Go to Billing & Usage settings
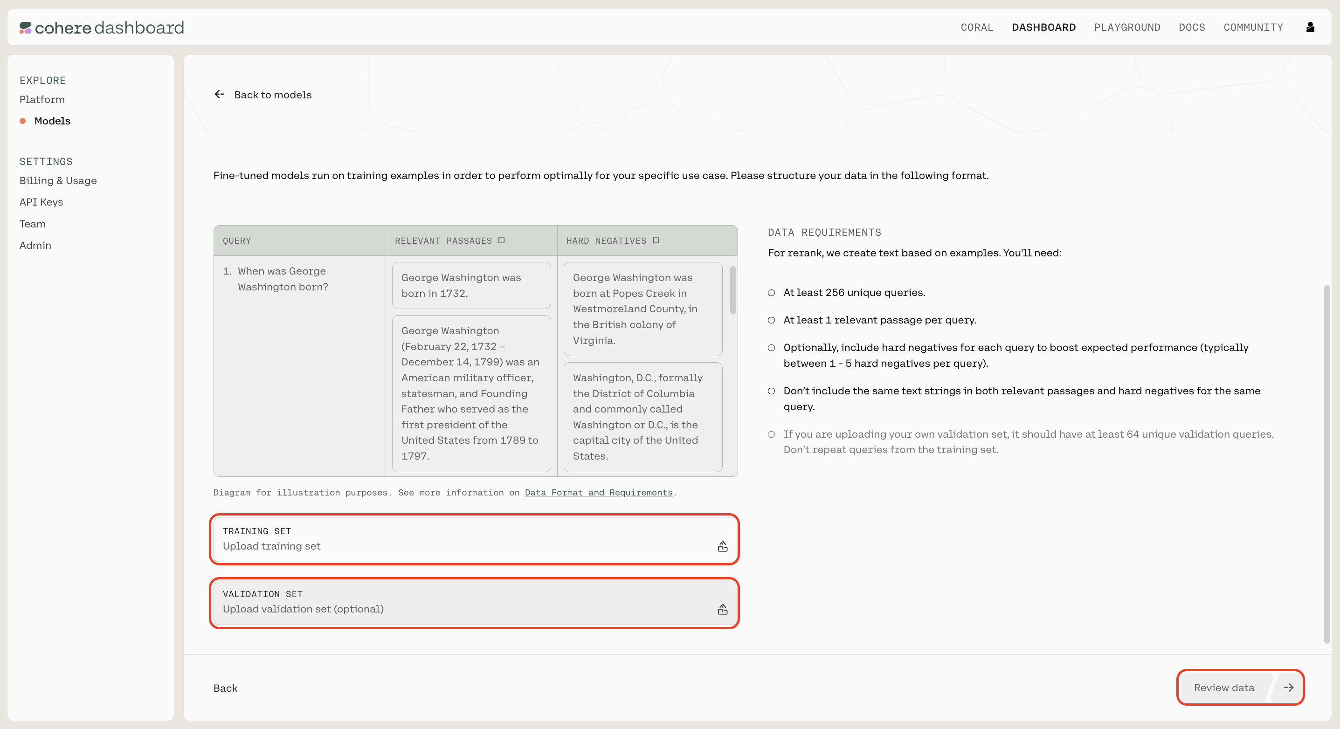Viewport: 1340px width, 729px height. (x=58, y=180)
